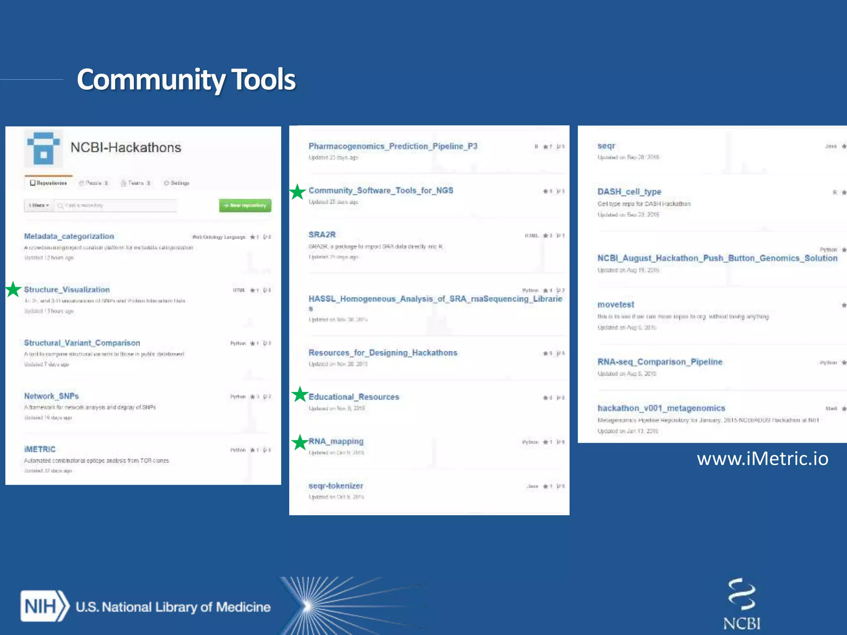Switch to the People tab
The height and width of the screenshot is (635, 847).
[x=94, y=183]
